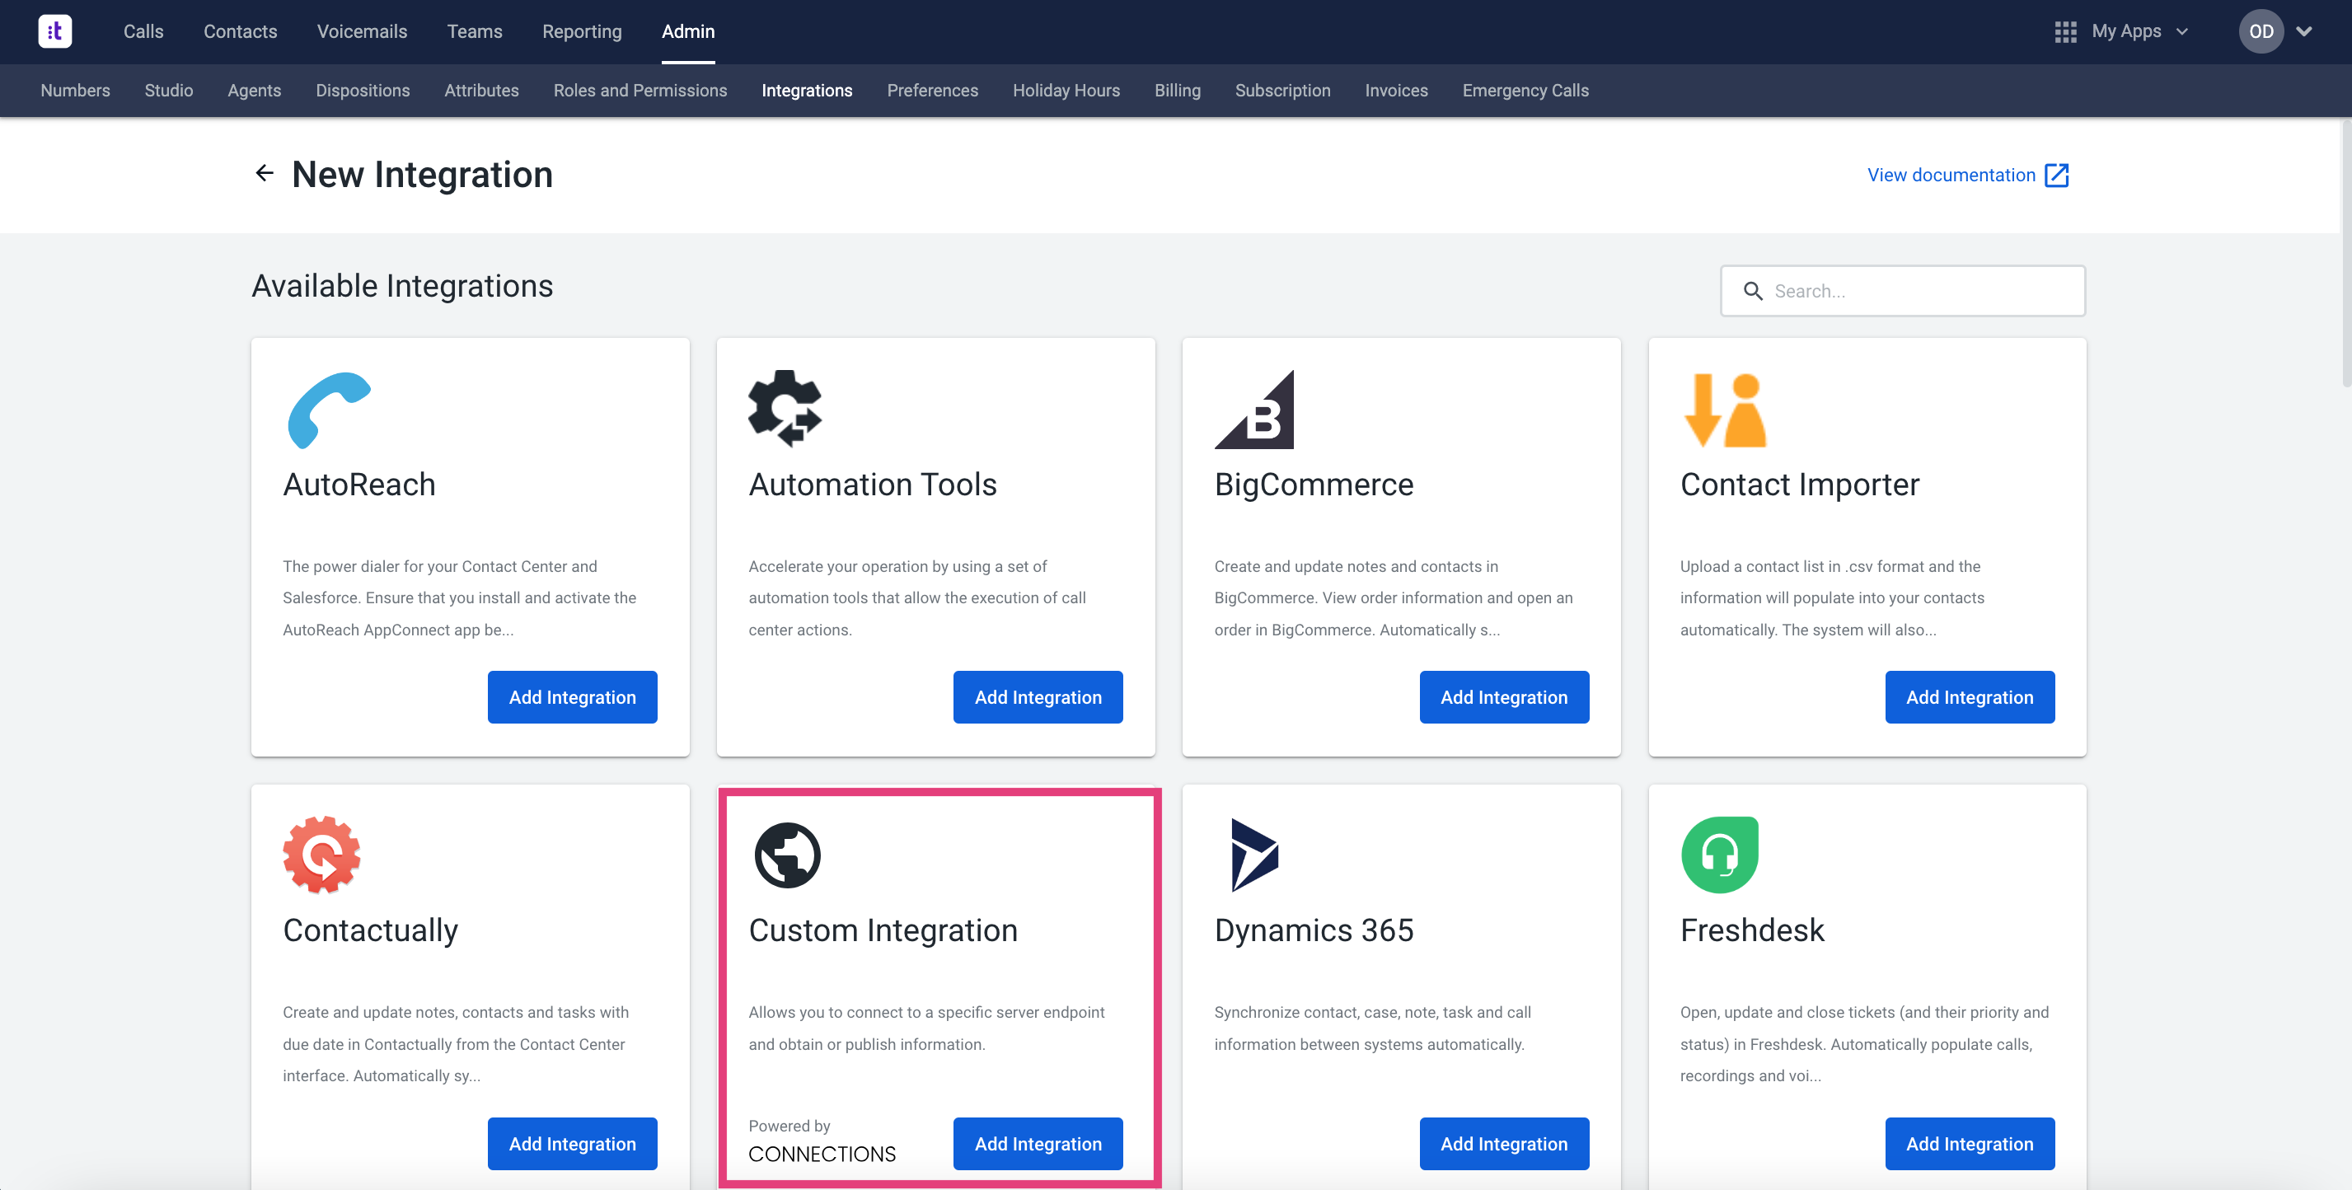This screenshot has height=1190, width=2352.
Task: Add the Custom Integration
Action: pyautogui.click(x=1038, y=1143)
